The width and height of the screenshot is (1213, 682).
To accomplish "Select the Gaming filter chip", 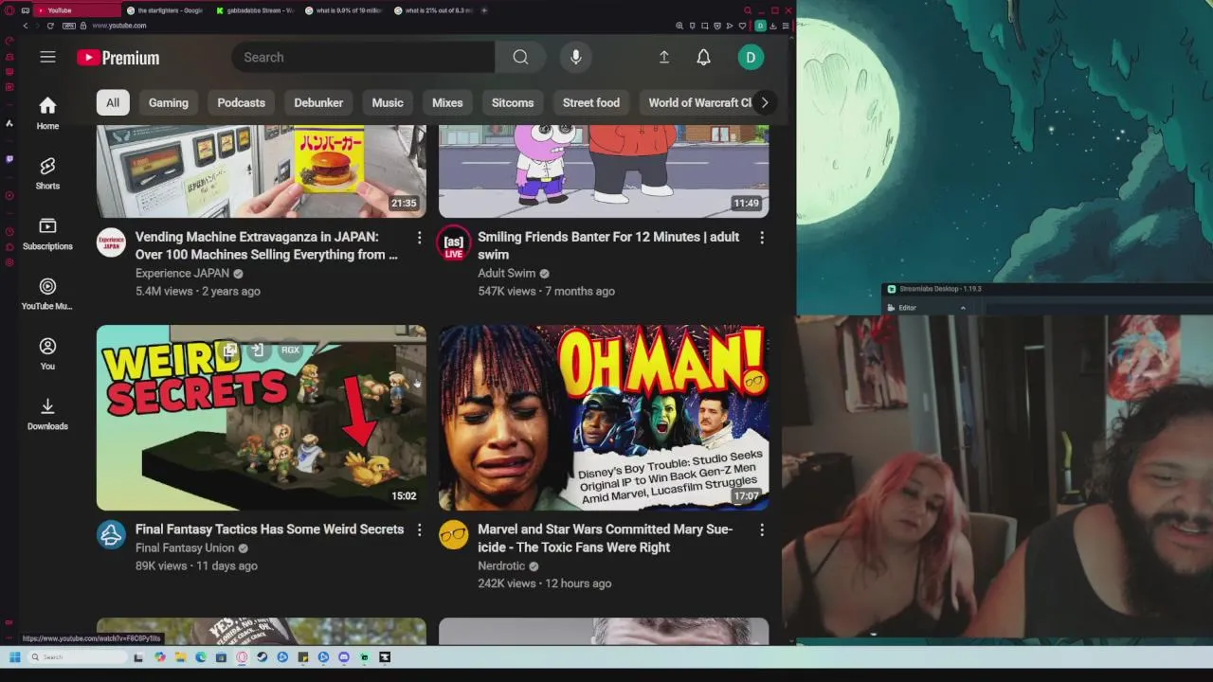I will click(169, 102).
